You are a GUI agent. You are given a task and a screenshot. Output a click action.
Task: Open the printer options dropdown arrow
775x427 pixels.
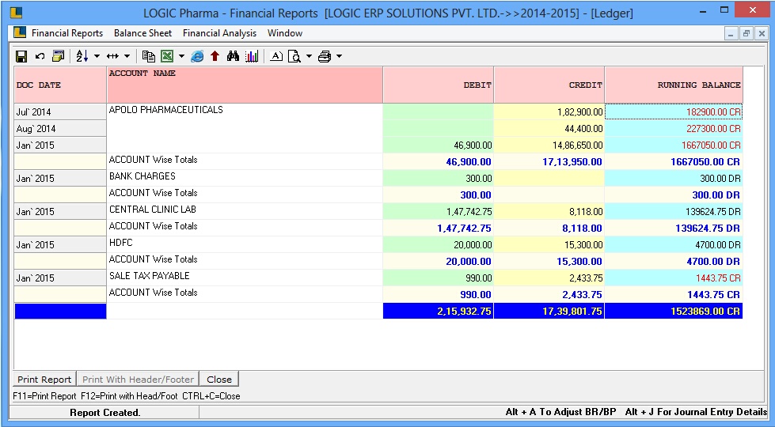pos(339,56)
